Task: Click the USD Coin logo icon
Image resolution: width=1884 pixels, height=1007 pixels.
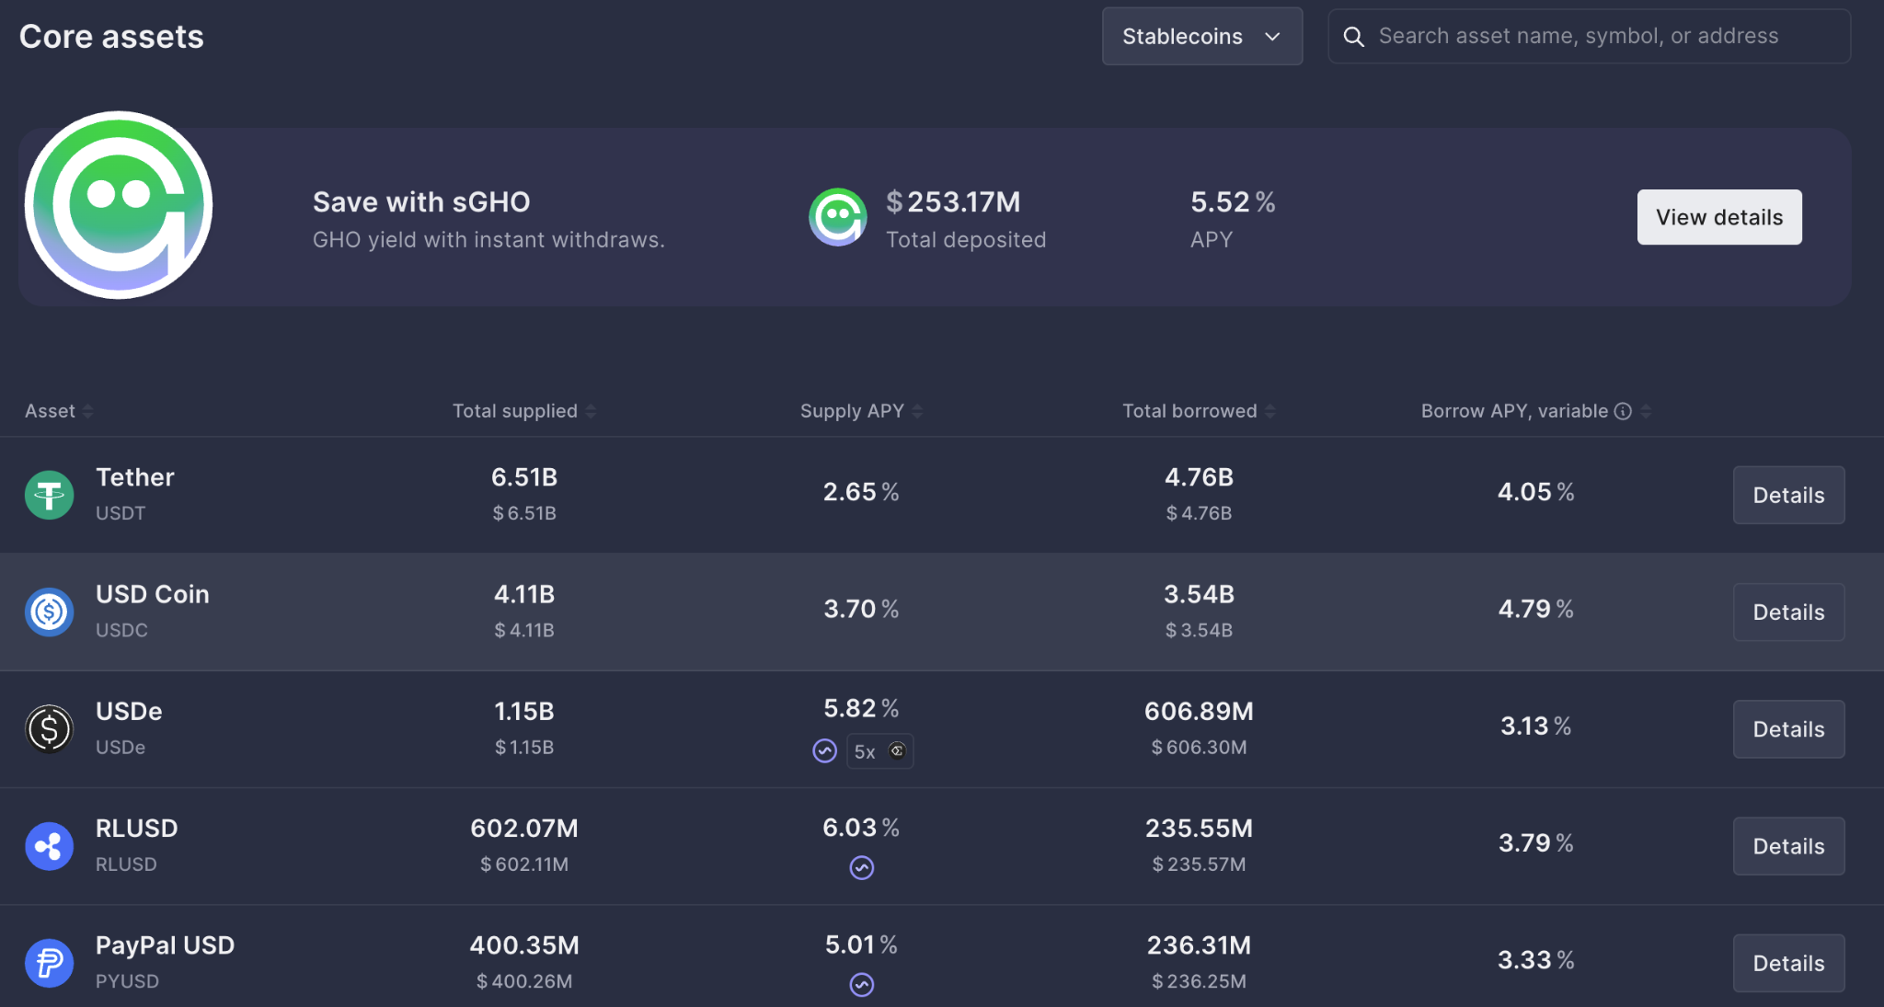Action: coord(49,612)
